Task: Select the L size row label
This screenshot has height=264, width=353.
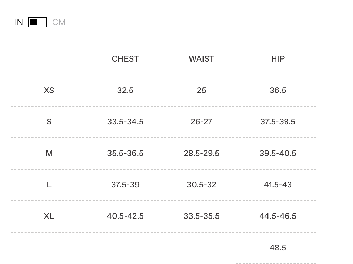Action: pyautogui.click(x=49, y=185)
